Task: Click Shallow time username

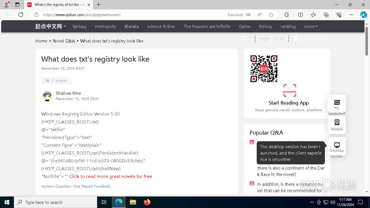Action: pyautogui.click(x=68, y=93)
